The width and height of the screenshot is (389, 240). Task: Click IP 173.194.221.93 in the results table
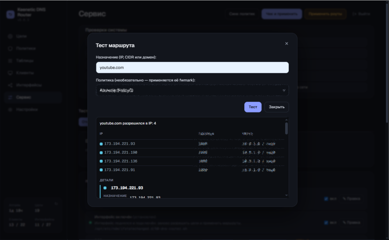click(119, 143)
